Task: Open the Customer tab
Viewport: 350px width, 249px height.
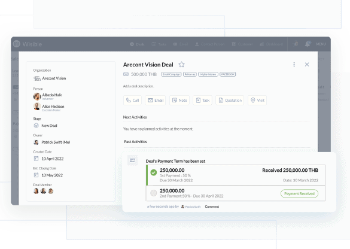Action: (x=242, y=44)
